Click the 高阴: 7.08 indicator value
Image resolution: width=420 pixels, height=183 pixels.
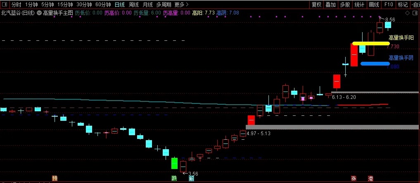tap(228, 12)
